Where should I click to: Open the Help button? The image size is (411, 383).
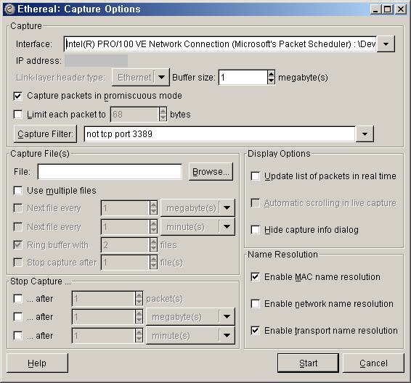[37, 363]
